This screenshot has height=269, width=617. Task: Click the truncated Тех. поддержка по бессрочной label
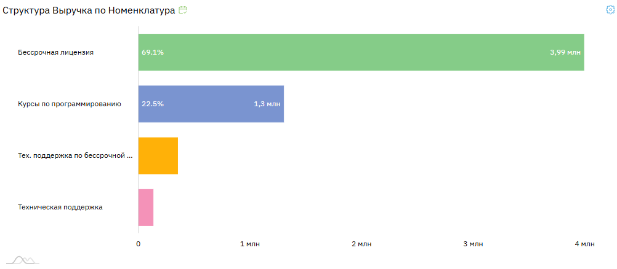(75, 156)
